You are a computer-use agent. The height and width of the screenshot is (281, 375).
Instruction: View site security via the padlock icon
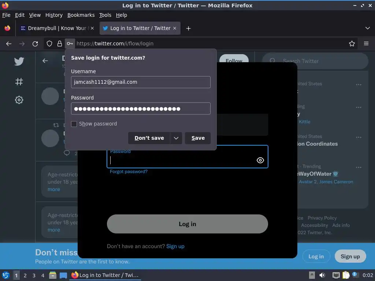tap(60, 44)
